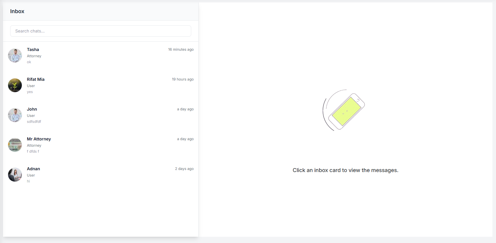
Task: Click Rifat Mia's plant avatar
Action: coord(15,85)
